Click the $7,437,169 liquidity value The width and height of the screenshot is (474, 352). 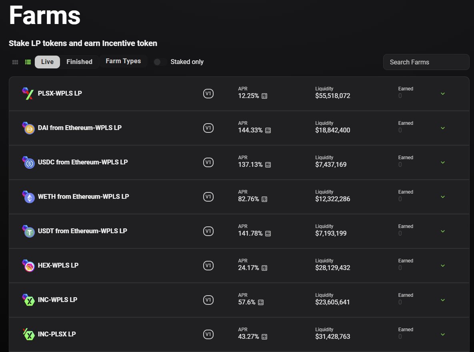click(x=331, y=165)
